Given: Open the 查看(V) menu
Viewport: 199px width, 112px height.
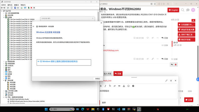Looking at the screenshot, I should pyautogui.click(x=16, y=5).
